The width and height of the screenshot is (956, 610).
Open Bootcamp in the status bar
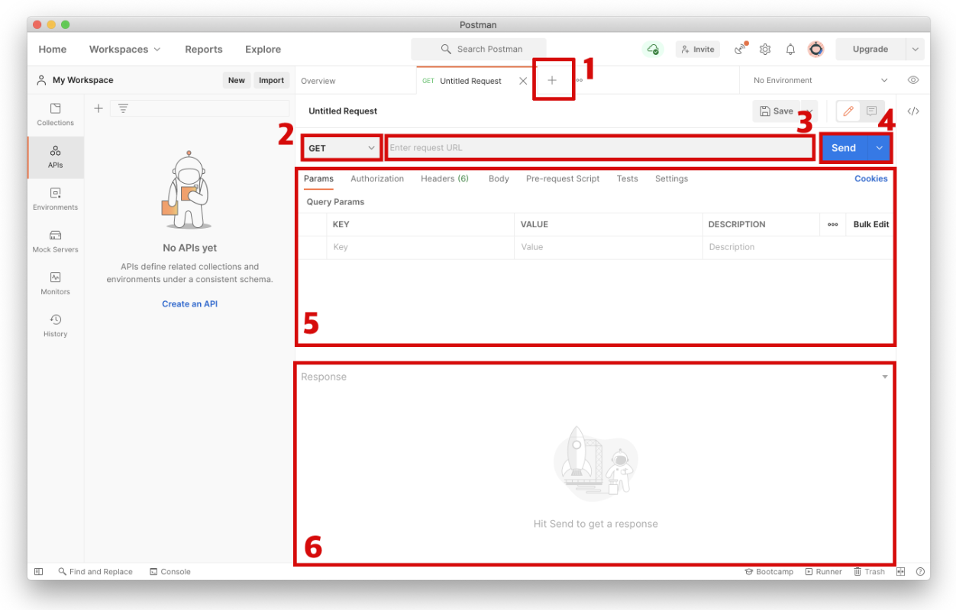click(769, 571)
